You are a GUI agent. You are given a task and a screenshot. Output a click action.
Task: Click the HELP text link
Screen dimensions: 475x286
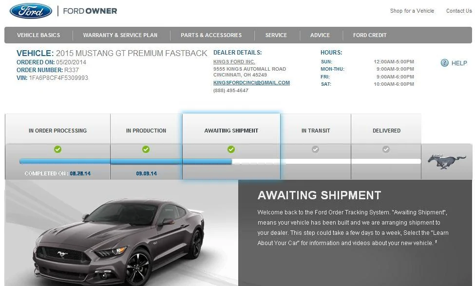(x=459, y=63)
